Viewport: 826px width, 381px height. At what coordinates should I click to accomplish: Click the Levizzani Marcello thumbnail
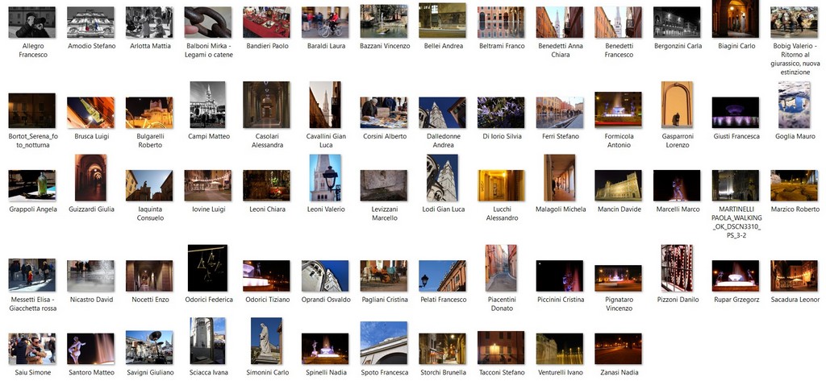pyautogui.click(x=384, y=185)
